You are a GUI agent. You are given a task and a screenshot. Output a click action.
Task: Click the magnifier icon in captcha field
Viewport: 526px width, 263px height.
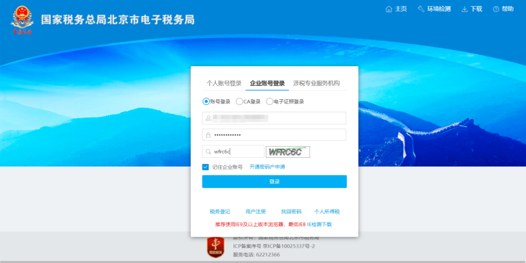tap(208, 152)
